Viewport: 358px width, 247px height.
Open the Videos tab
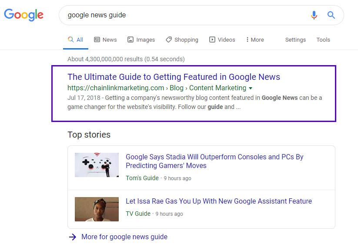[222, 40]
